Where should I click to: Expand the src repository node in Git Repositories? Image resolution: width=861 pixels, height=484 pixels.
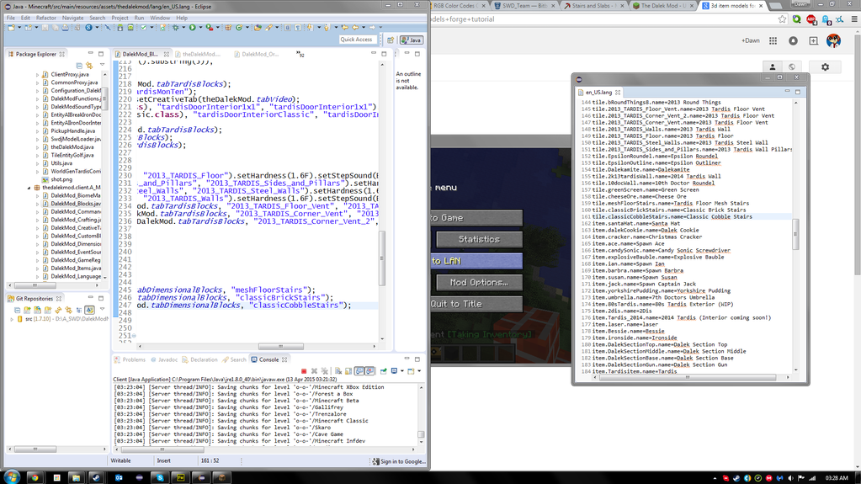(x=12, y=320)
